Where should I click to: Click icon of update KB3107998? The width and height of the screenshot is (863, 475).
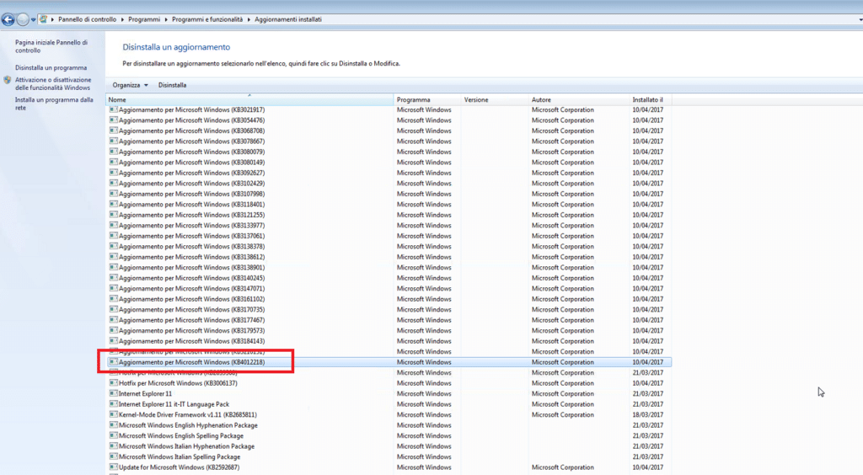pyautogui.click(x=114, y=194)
